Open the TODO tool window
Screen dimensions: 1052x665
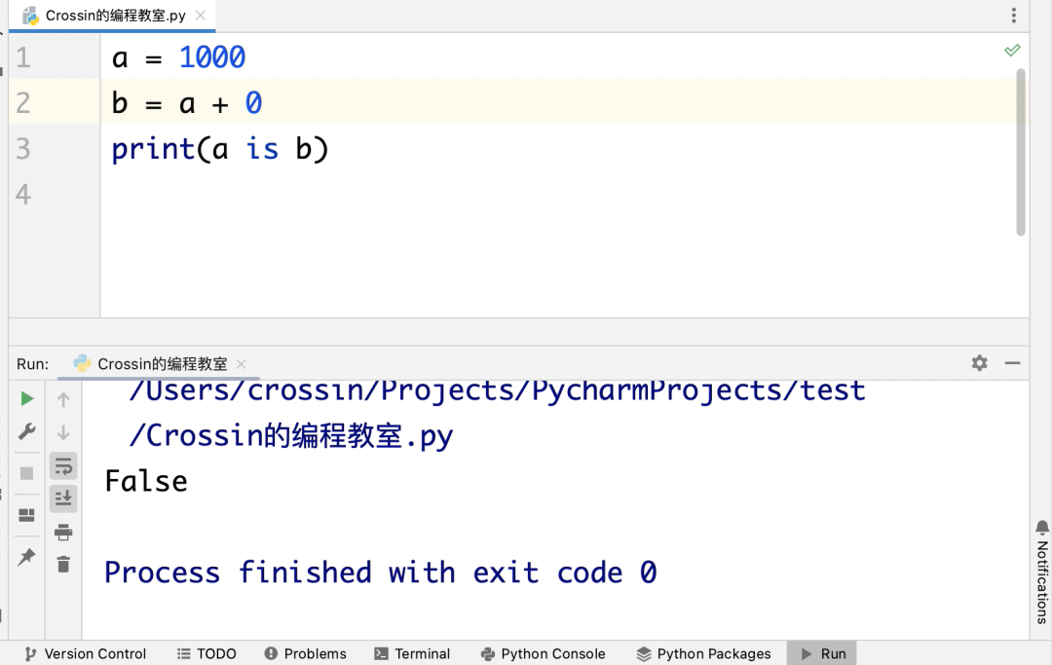(207, 653)
